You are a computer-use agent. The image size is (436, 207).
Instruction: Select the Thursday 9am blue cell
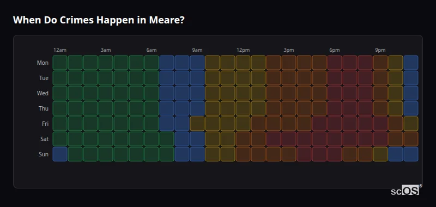(x=197, y=108)
